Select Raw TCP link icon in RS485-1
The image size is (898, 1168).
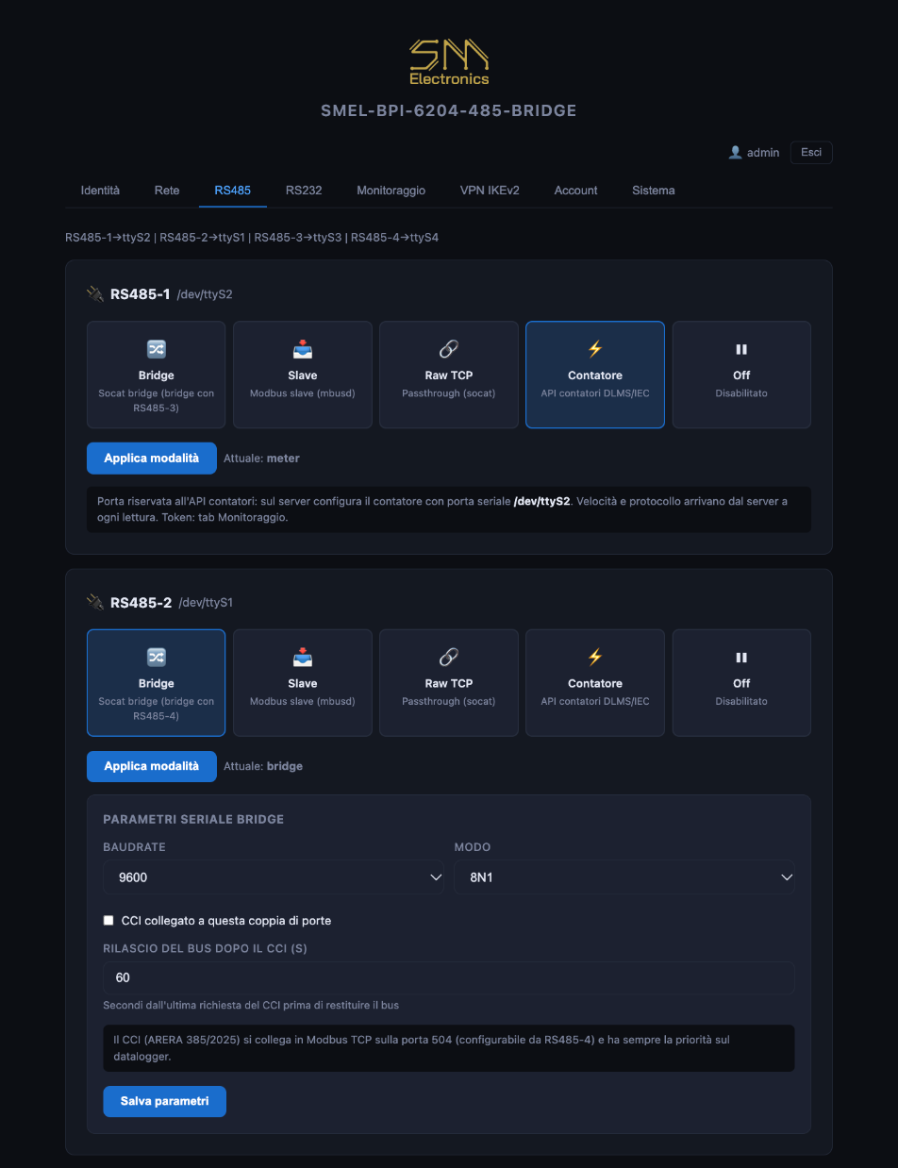[x=449, y=349]
